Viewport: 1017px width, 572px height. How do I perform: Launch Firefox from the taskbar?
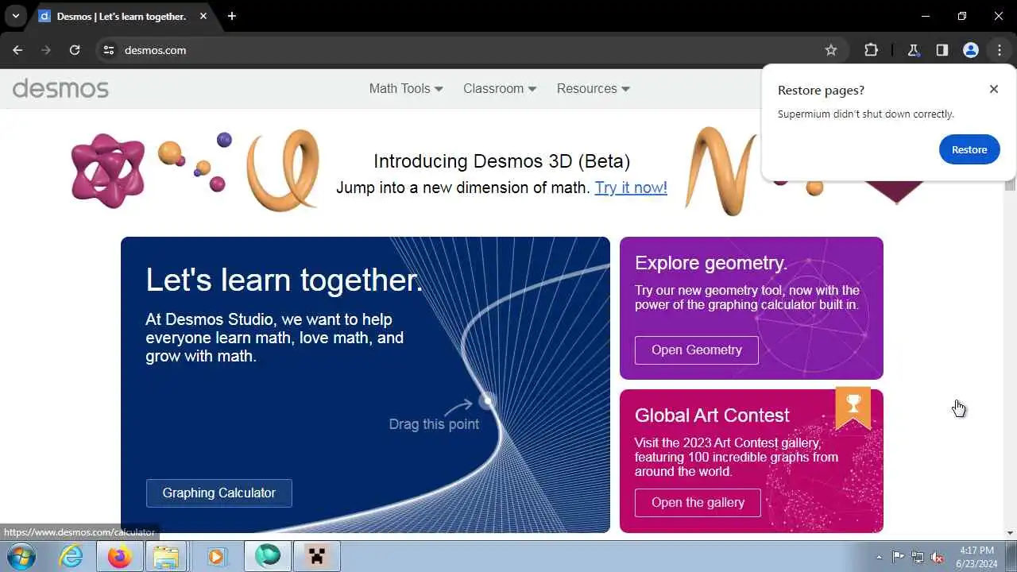(x=119, y=557)
